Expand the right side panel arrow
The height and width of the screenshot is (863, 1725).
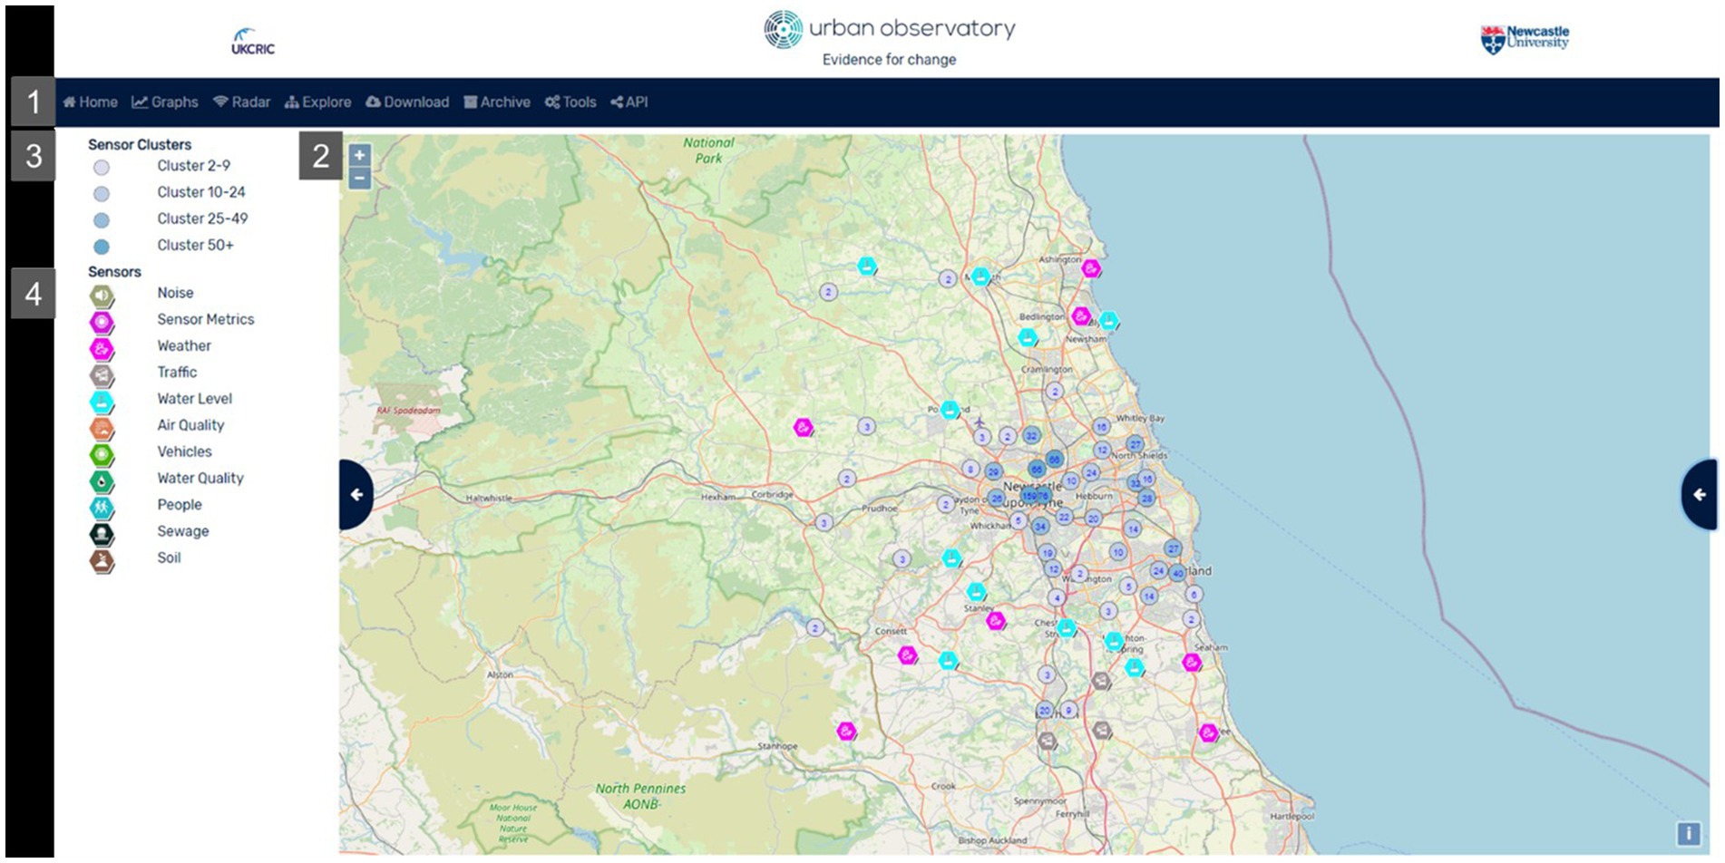tap(1699, 495)
